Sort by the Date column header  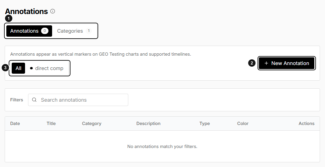(x=15, y=123)
